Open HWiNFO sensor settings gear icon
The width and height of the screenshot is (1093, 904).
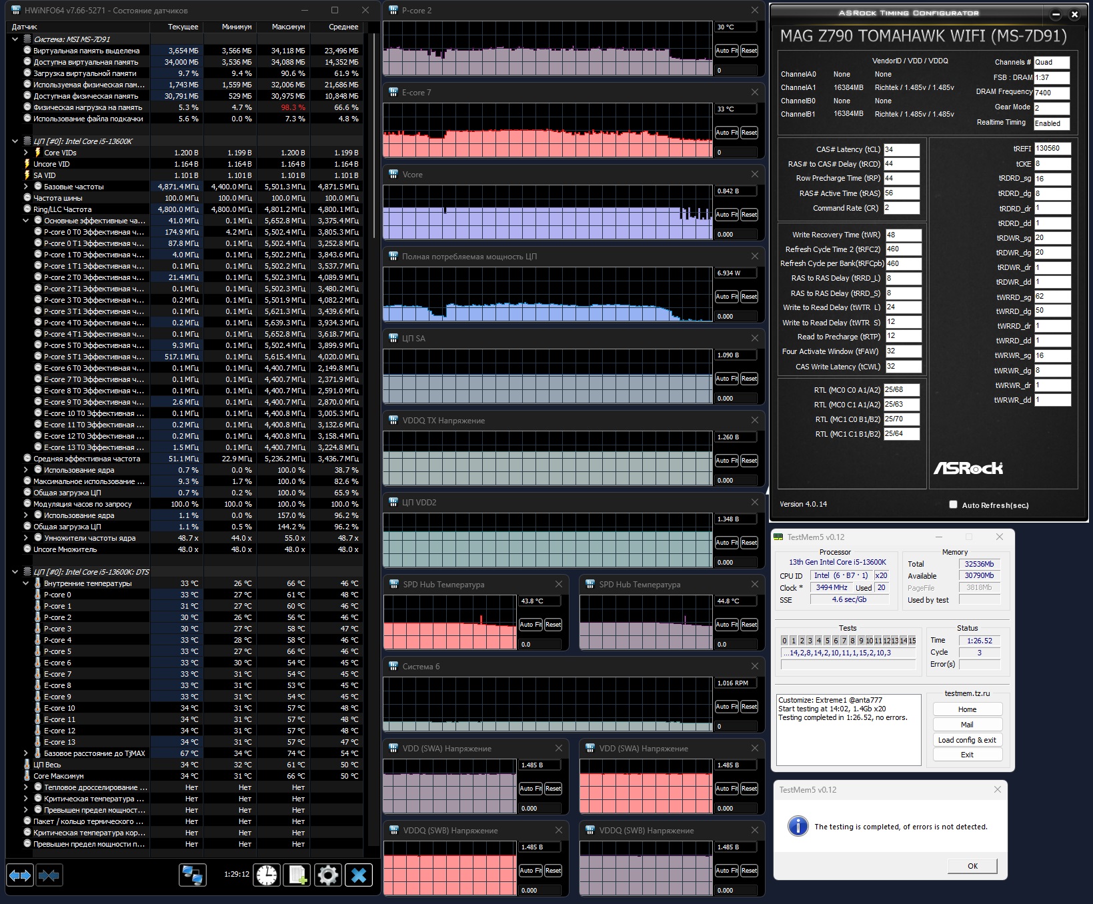click(327, 875)
